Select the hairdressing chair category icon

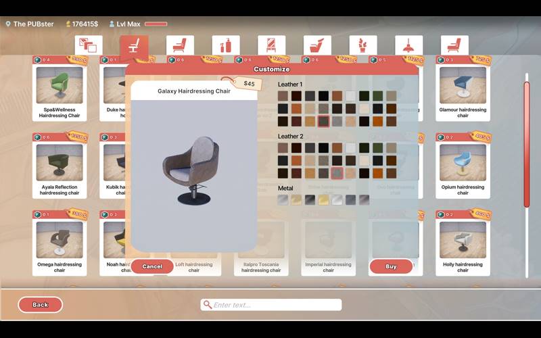coord(134,47)
